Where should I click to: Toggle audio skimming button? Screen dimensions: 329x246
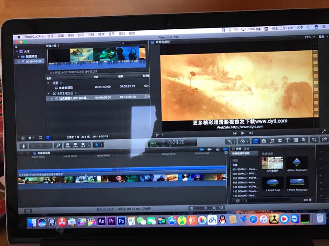(x=210, y=149)
